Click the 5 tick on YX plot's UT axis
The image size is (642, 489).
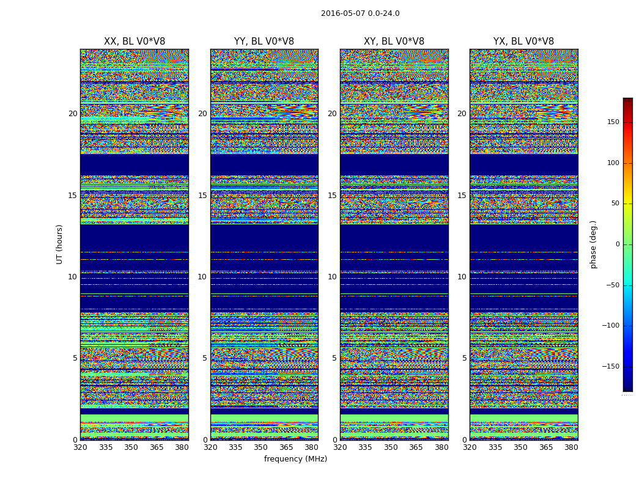tap(464, 358)
